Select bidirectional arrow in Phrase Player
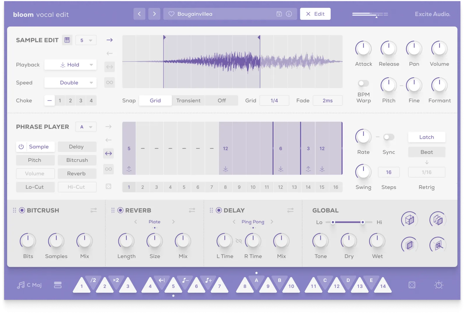The height and width of the screenshot is (317, 466). coord(108,153)
